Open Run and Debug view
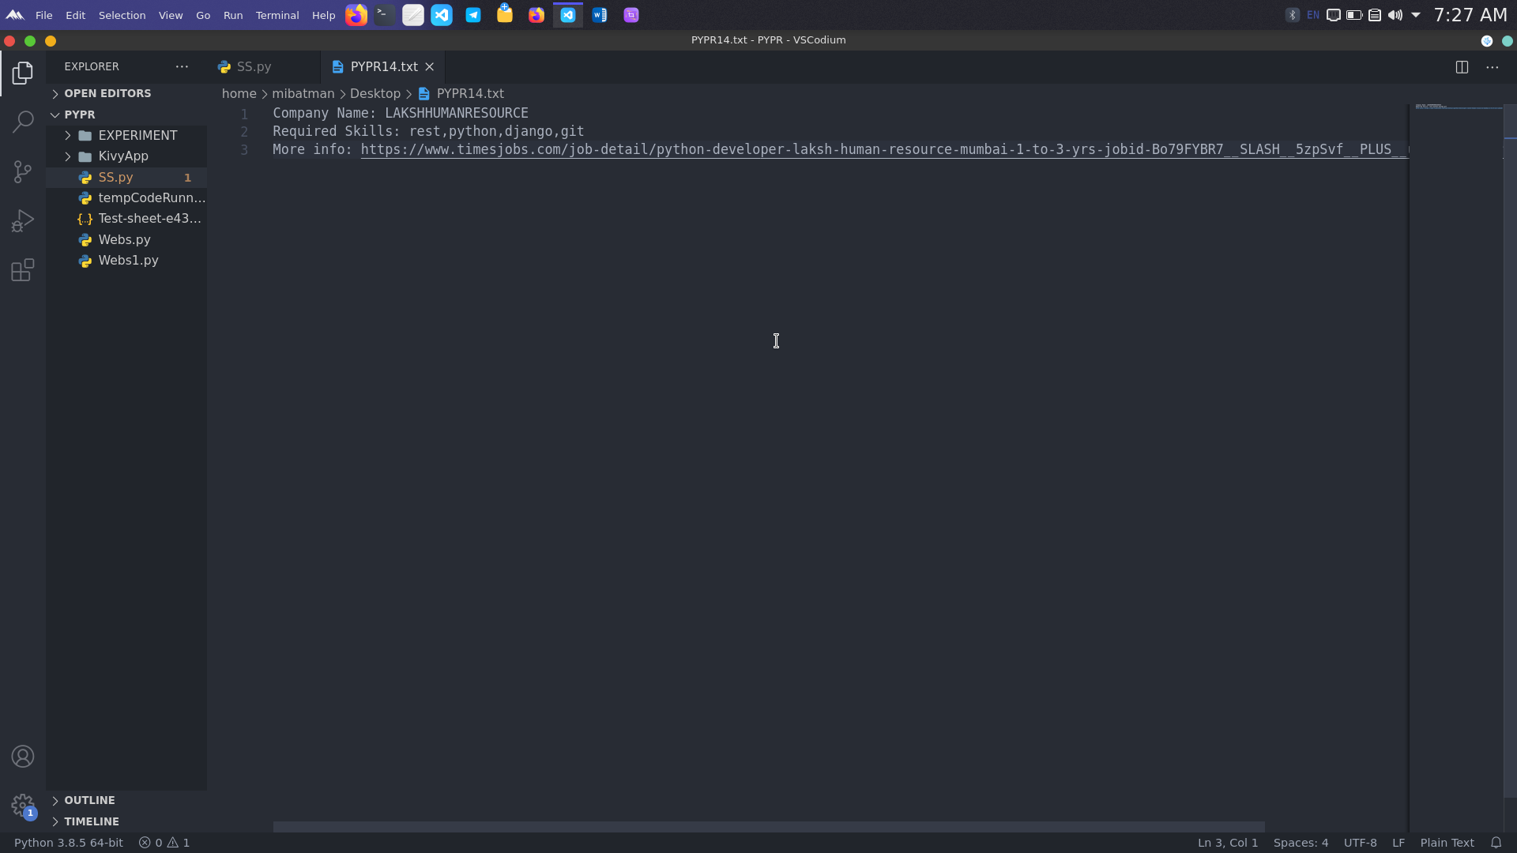This screenshot has width=1517, height=853. point(23,221)
